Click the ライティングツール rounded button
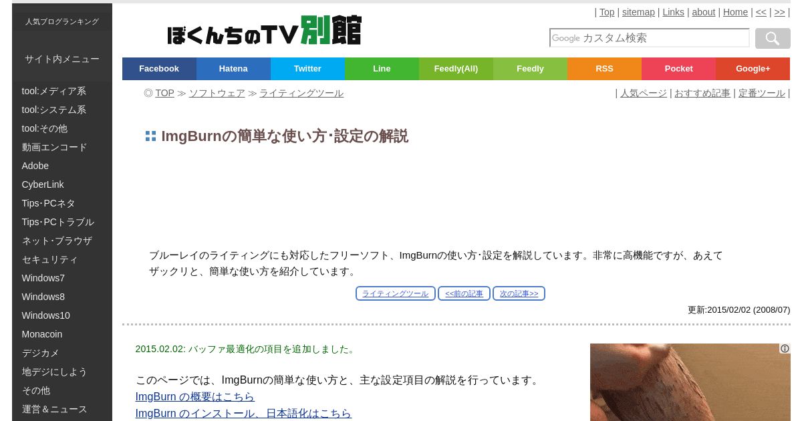 [396, 293]
